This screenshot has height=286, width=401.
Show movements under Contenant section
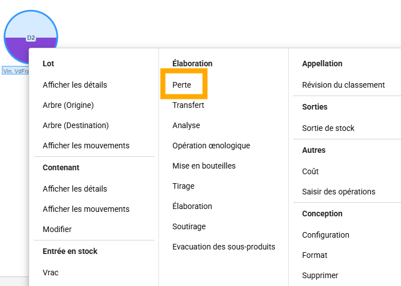pyautogui.click(x=86, y=209)
